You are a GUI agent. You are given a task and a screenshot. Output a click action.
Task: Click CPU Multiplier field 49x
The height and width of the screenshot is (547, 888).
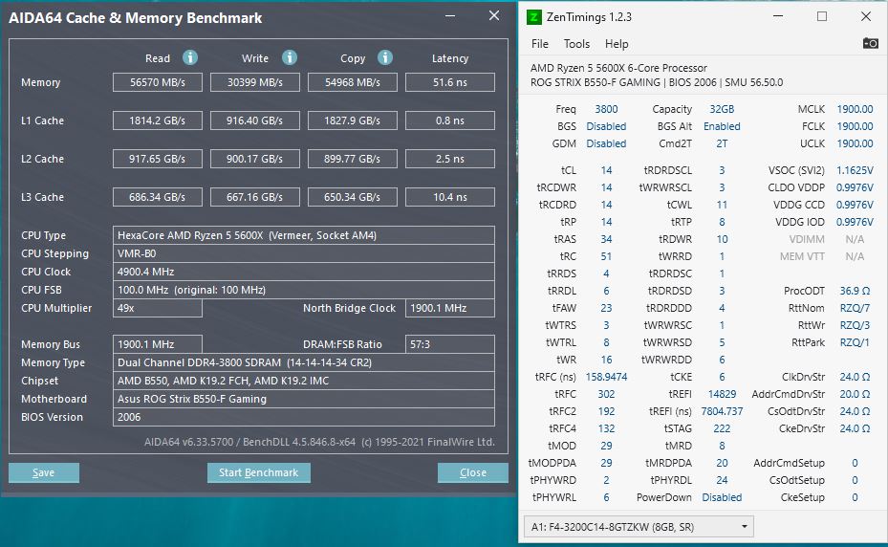[158, 308]
